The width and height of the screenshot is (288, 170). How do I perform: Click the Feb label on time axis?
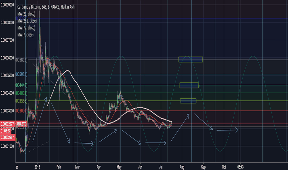[x=59, y=167]
